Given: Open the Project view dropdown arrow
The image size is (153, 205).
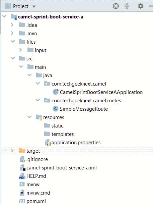Looking at the screenshot, I should (x=34, y=6).
